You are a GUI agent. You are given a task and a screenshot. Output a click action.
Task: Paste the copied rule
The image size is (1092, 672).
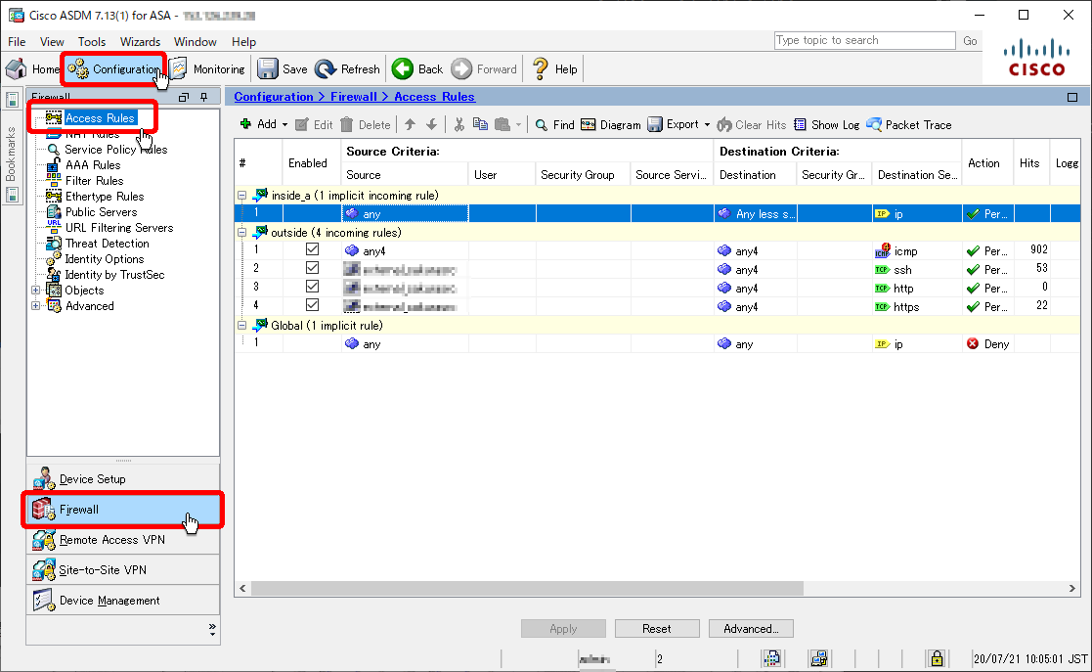pyautogui.click(x=502, y=125)
